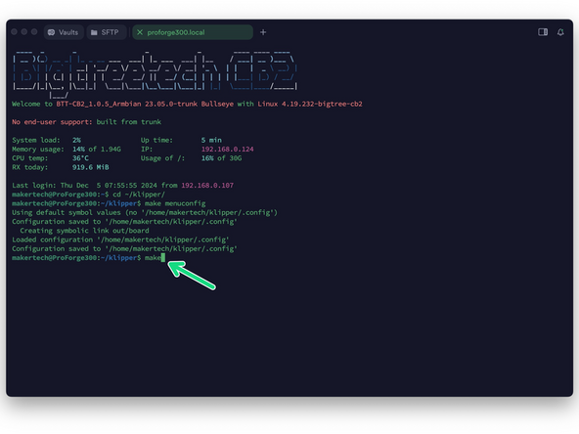Switch to the SFTP tab
Image resolution: width=579 pixels, height=434 pixels.
[x=107, y=32]
